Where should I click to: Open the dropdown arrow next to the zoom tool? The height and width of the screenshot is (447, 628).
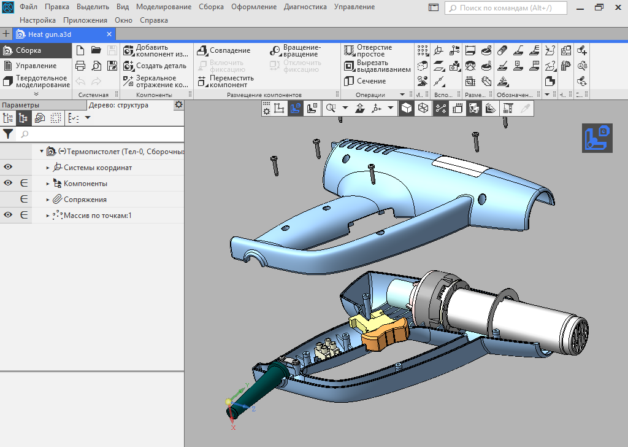click(345, 108)
